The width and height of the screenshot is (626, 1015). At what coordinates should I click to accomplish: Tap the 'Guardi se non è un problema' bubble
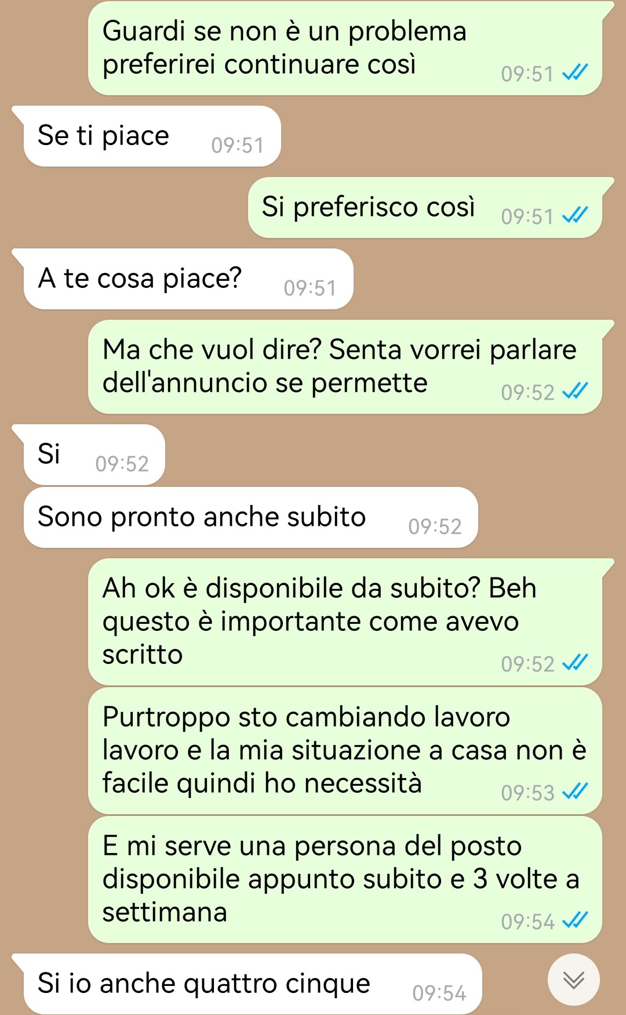(345, 48)
